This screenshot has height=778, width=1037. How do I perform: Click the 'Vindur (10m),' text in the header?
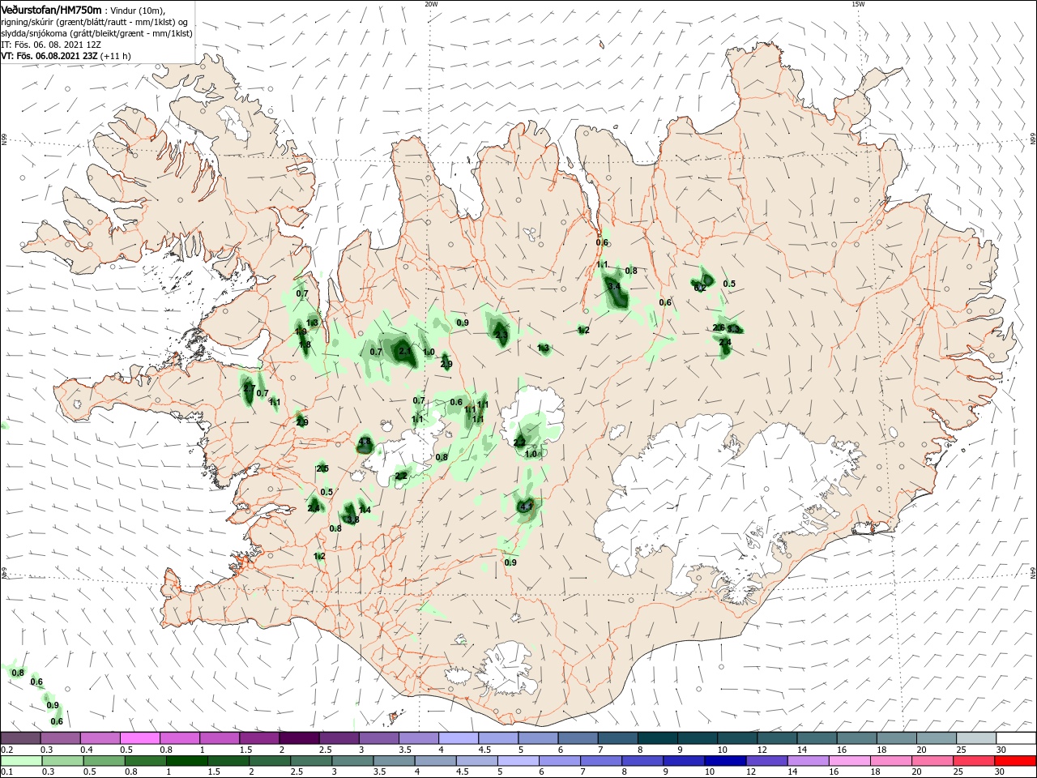click(137, 11)
